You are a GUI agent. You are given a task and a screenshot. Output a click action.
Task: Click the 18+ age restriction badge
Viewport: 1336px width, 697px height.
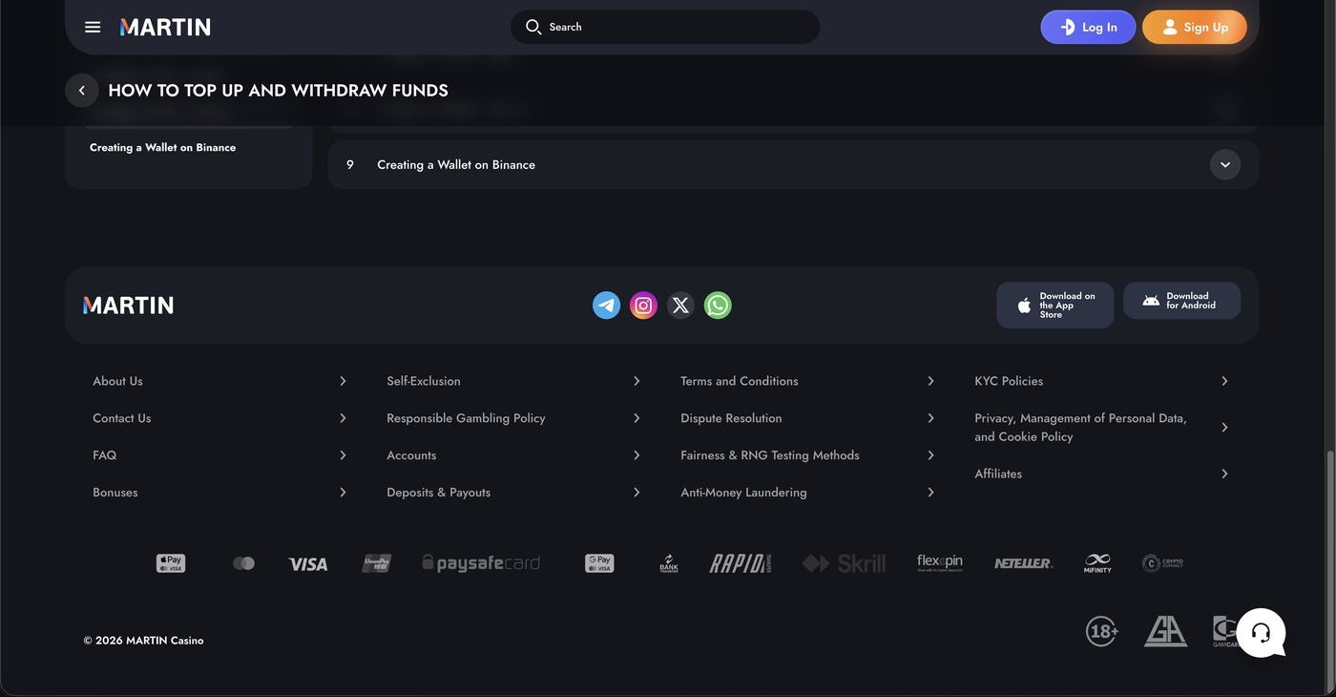pos(1102,631)
